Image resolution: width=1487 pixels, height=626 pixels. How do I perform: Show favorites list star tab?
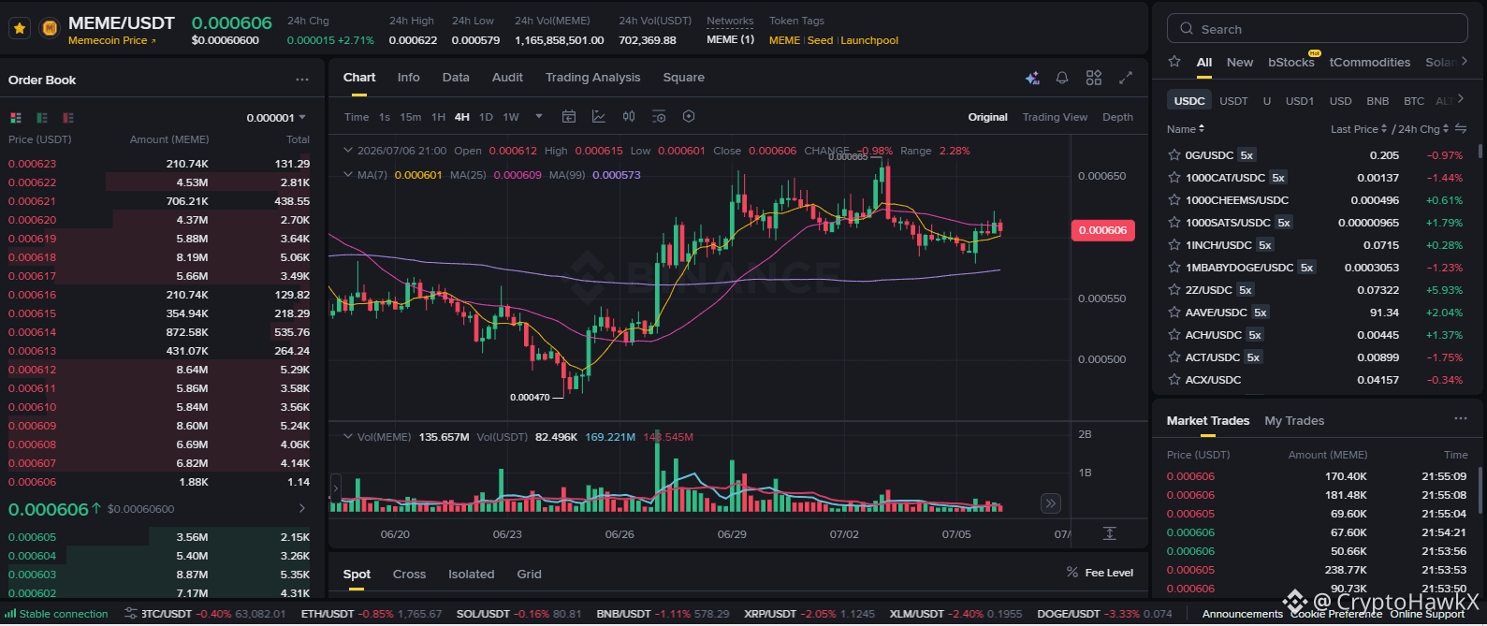(1174, 62)
